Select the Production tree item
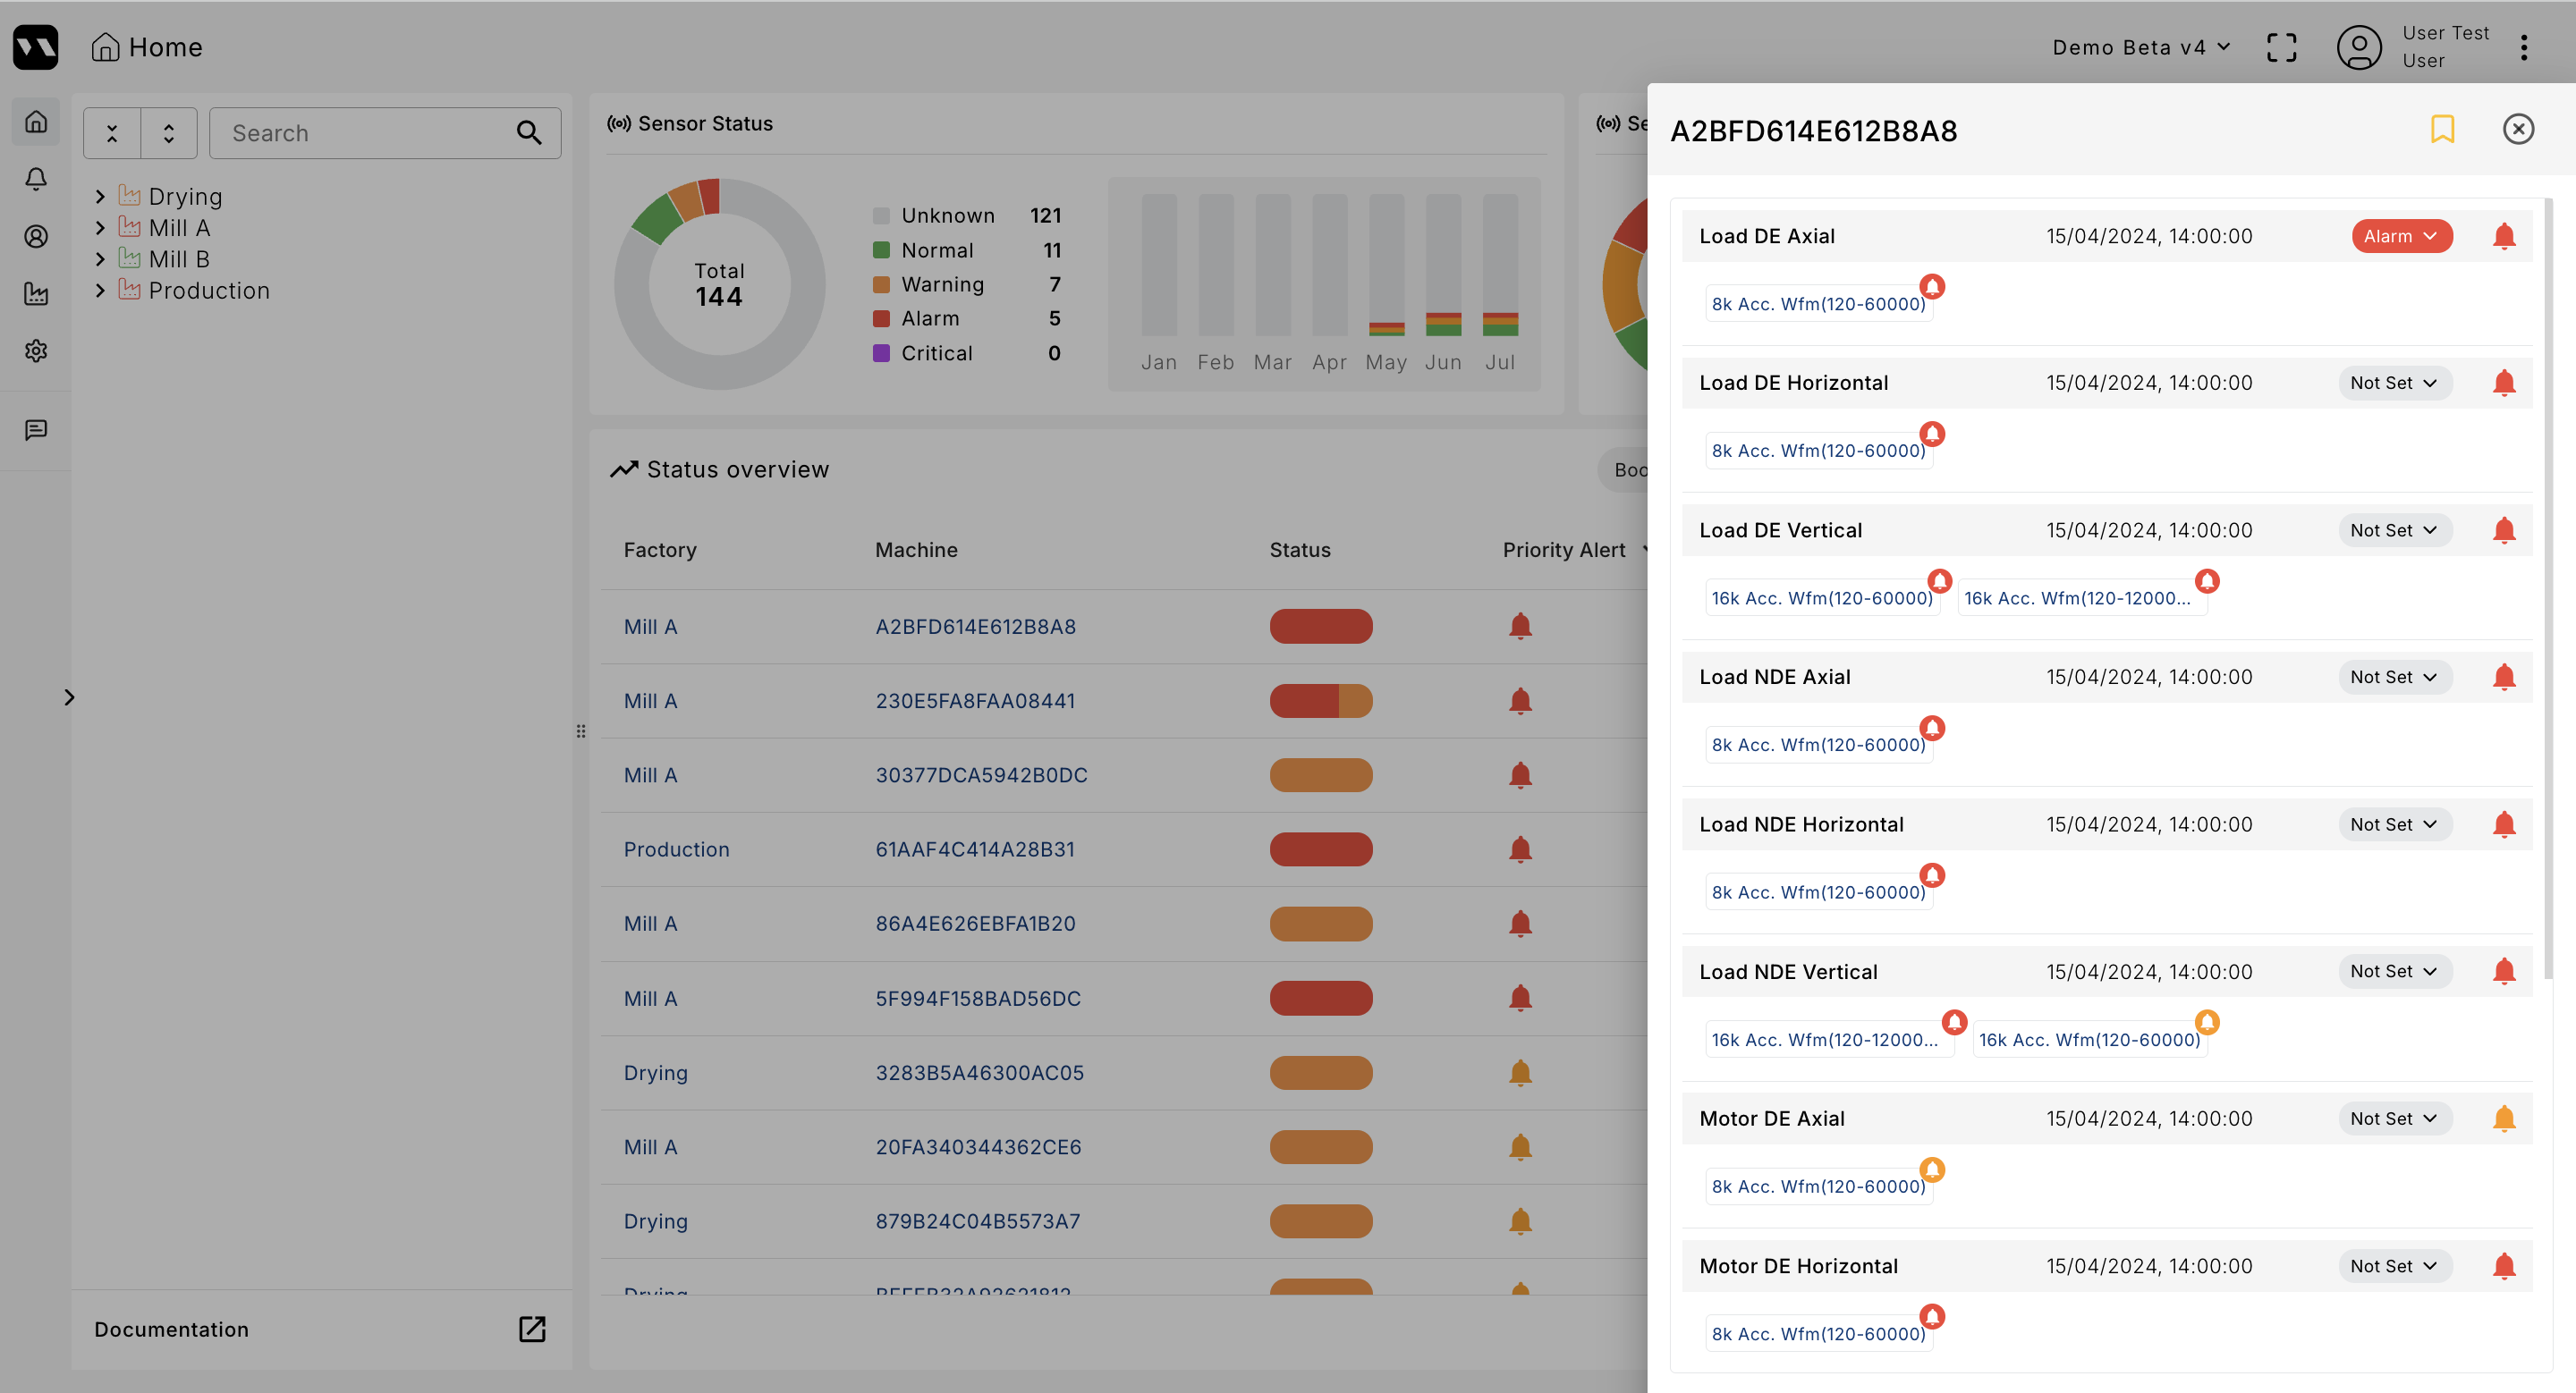The height and width of the screenshot is (1393, 2576). coord(209,291)
